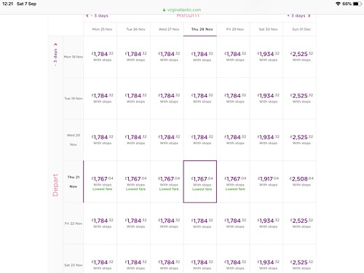
Task: Tap the Wi-Fi status icon
Action: [338, 4]
